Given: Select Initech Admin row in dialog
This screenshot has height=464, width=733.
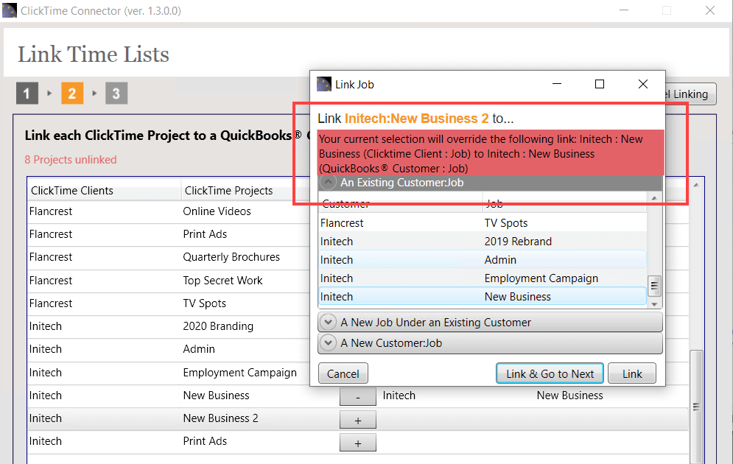Looking at the screenshot, I should (x=482, y=260).
